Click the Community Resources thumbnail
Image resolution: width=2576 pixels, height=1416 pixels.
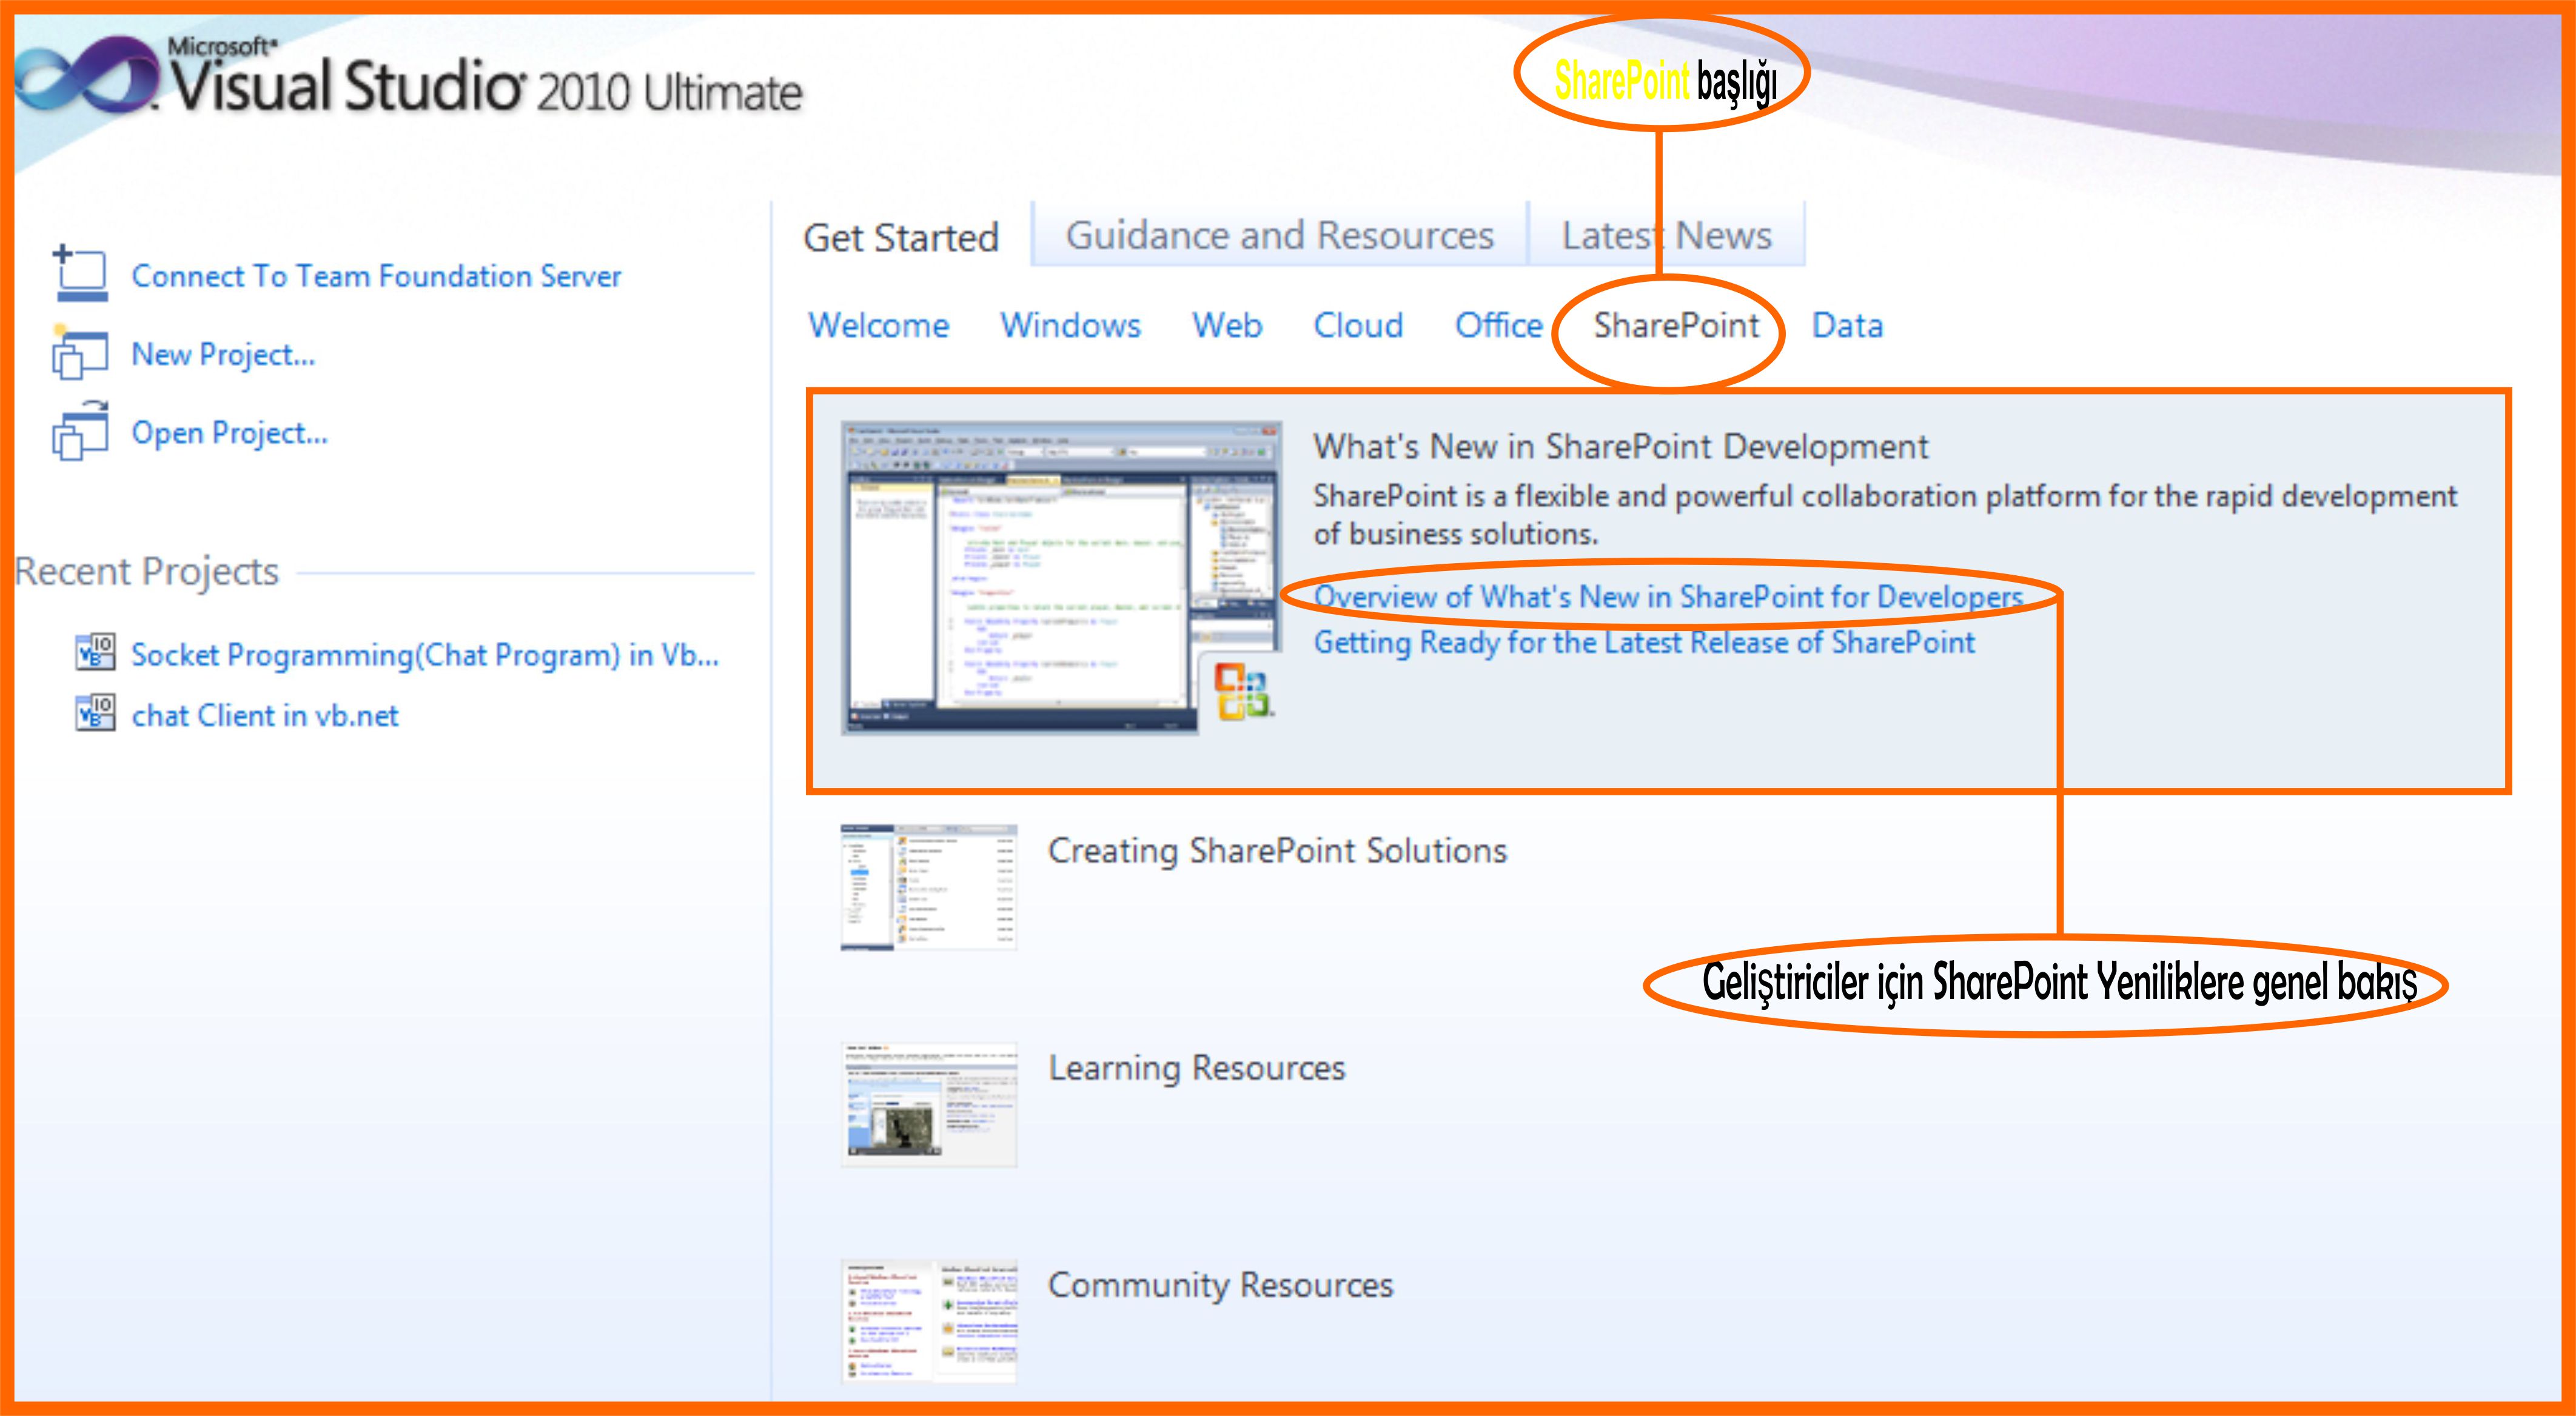coord(929,1321)
